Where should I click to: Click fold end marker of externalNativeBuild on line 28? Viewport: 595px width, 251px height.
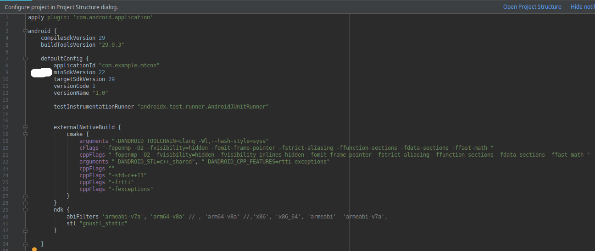(25, 203)
